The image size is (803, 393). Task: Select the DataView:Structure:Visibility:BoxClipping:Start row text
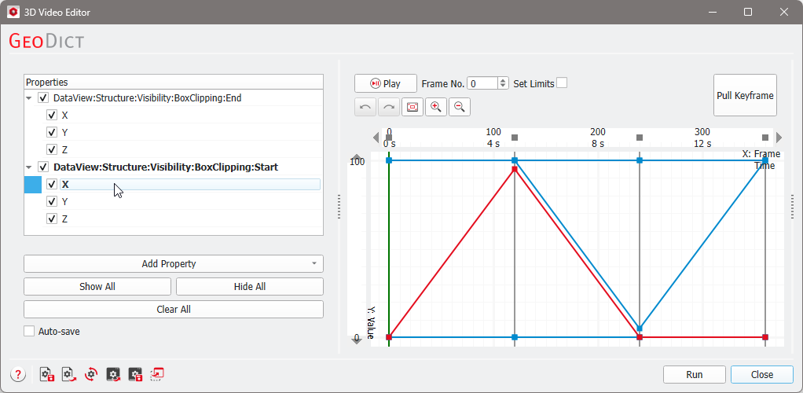[166, 167]
